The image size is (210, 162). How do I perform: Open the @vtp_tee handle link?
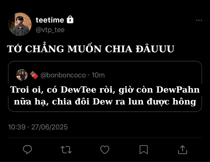pos(50,30)
